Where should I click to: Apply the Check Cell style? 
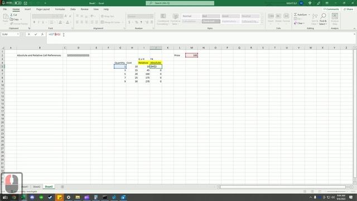click(211, 21)
